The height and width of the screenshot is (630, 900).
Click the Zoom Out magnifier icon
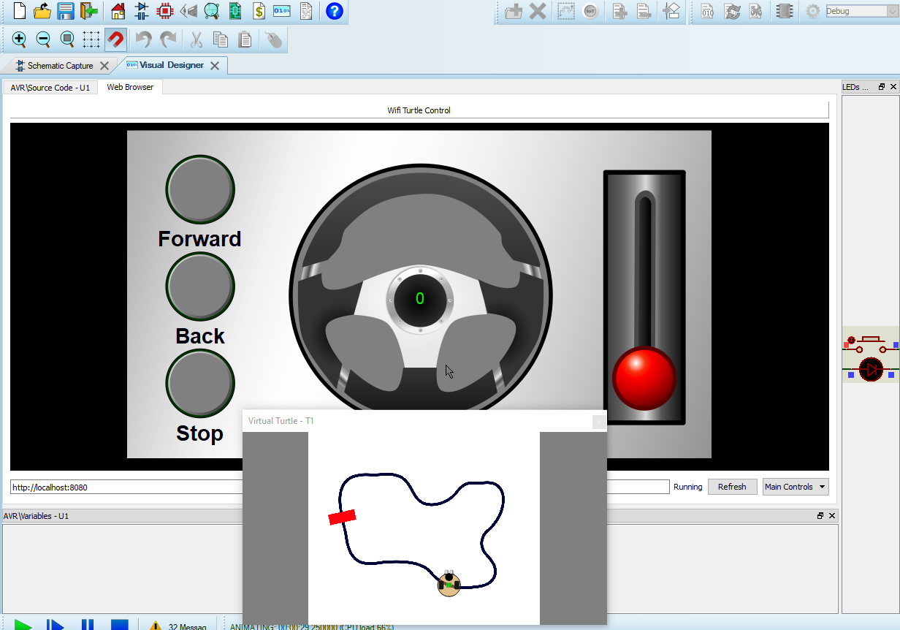click(43, 39)
